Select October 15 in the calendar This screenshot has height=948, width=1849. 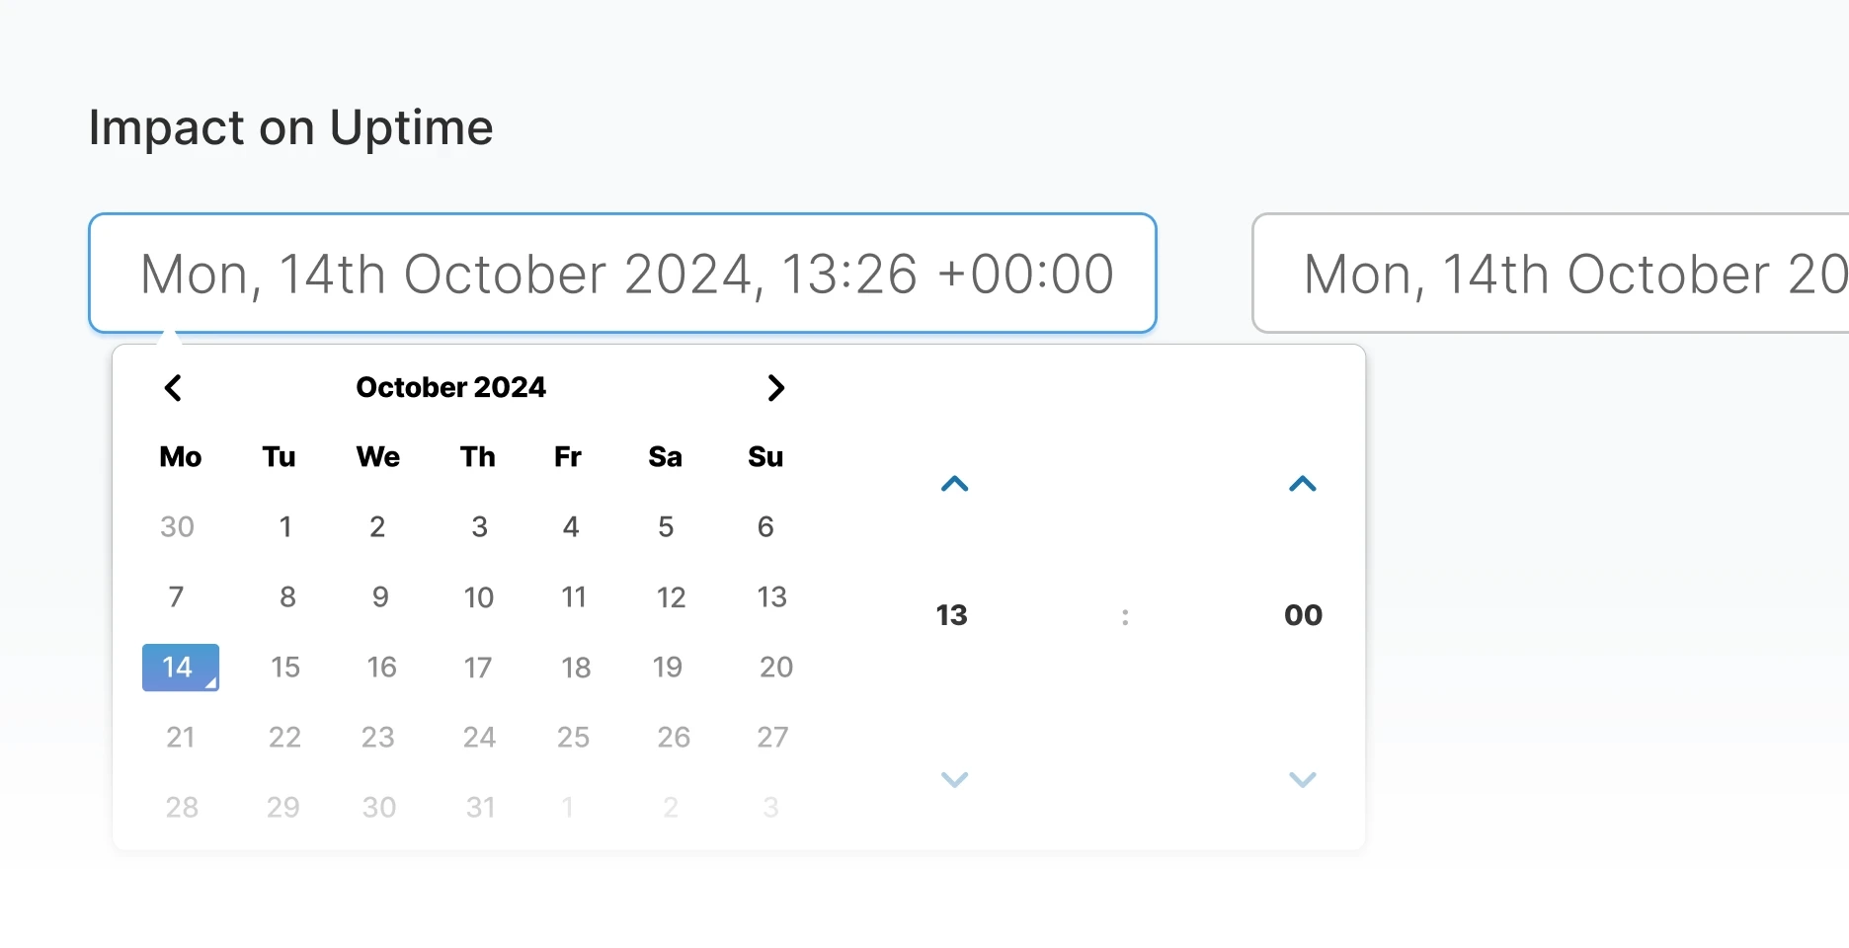(284, 667)
